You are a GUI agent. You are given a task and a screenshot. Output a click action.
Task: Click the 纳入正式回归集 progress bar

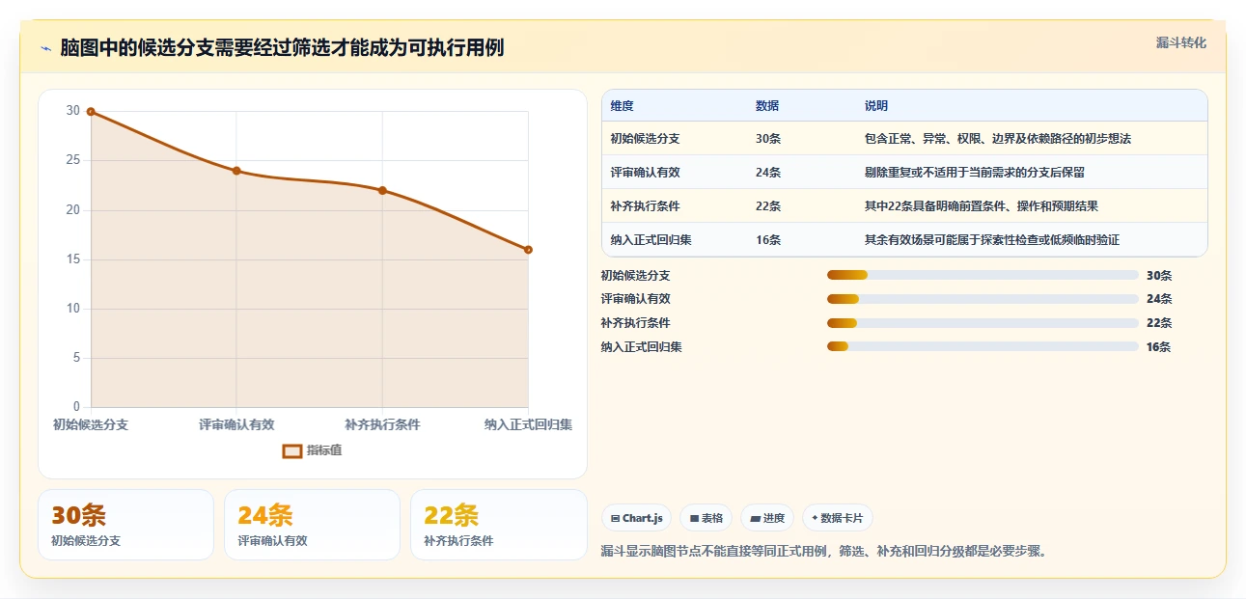(x=983, y=346)
